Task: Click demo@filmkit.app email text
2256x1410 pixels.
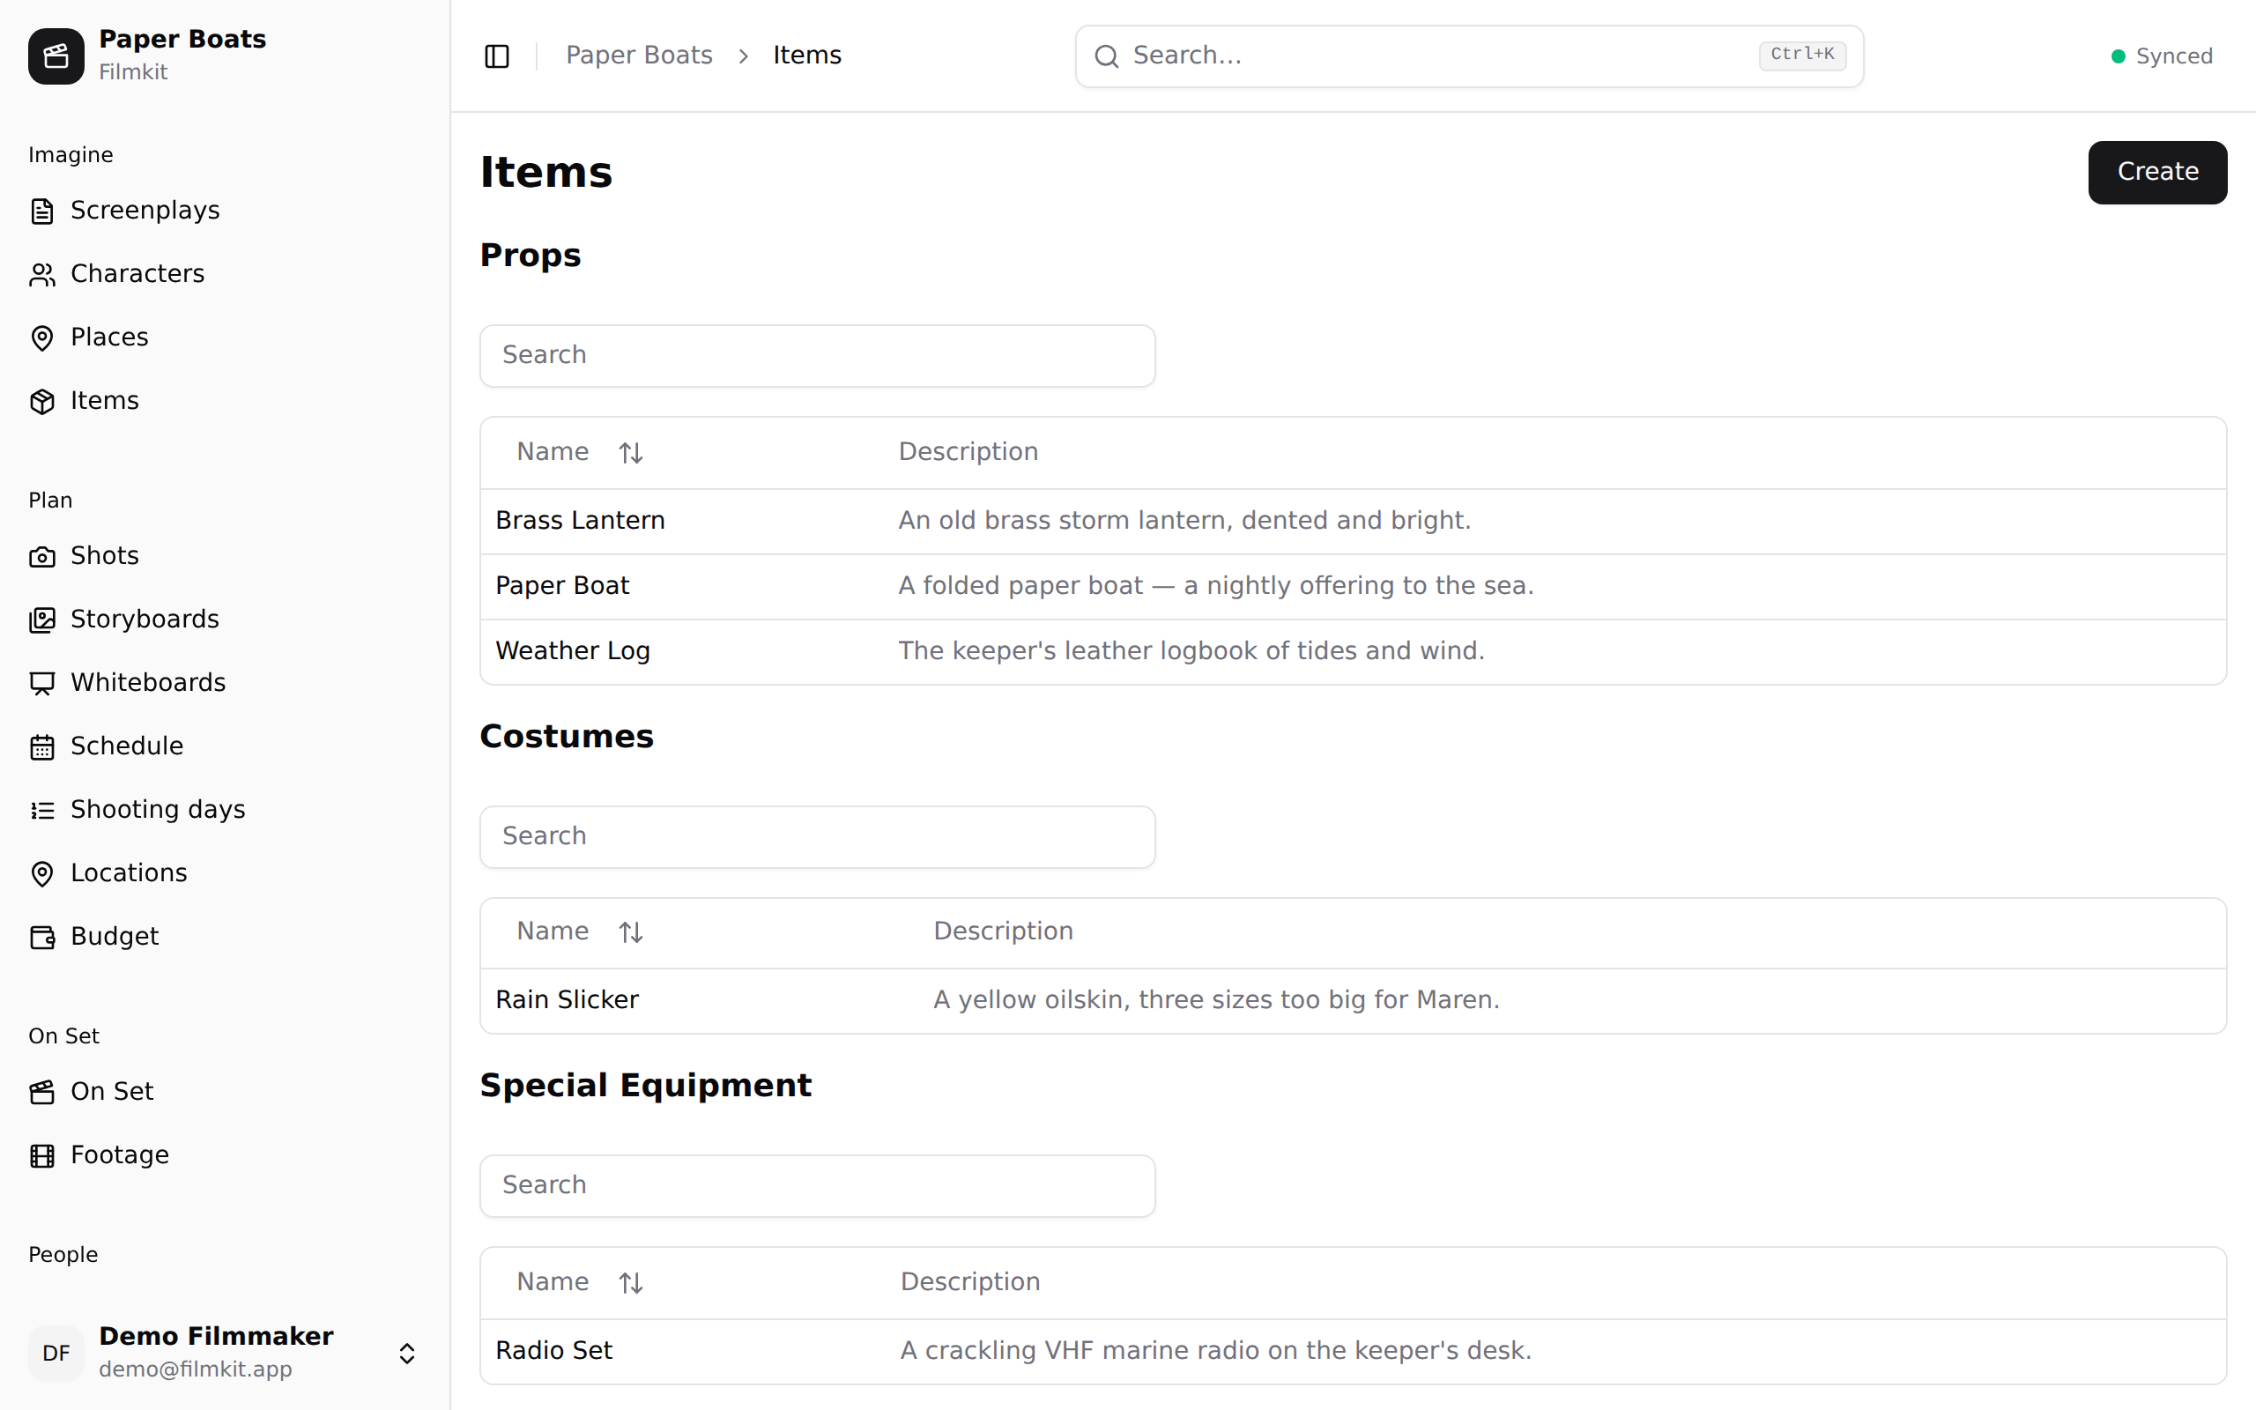Action: (196, 1369)
